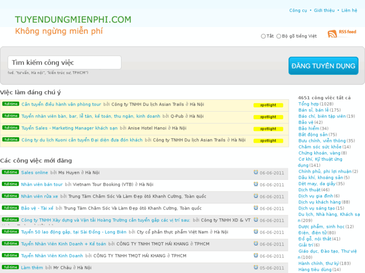The image size is (365, 273).
Task: Click the TUYENDUNGMIENPHI.COM site logo
Action: [x=73, y=20]
